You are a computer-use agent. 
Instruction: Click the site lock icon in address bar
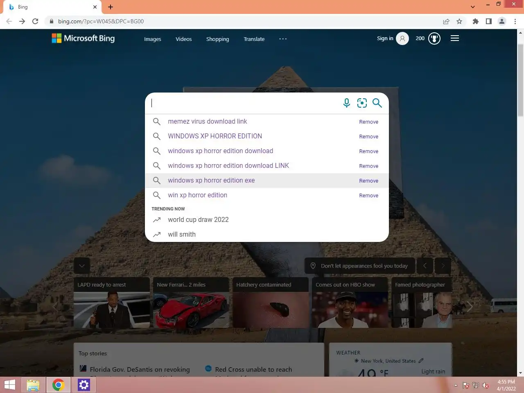click(51, 21)
